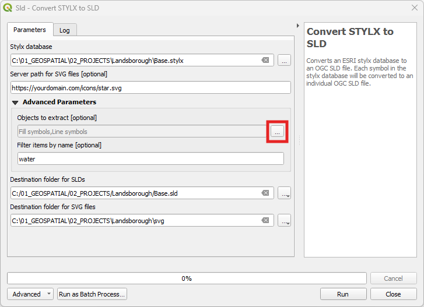Collapse the help panel with the arrow
The height and width of the screenshot is (307, 424).
(297, 26)
